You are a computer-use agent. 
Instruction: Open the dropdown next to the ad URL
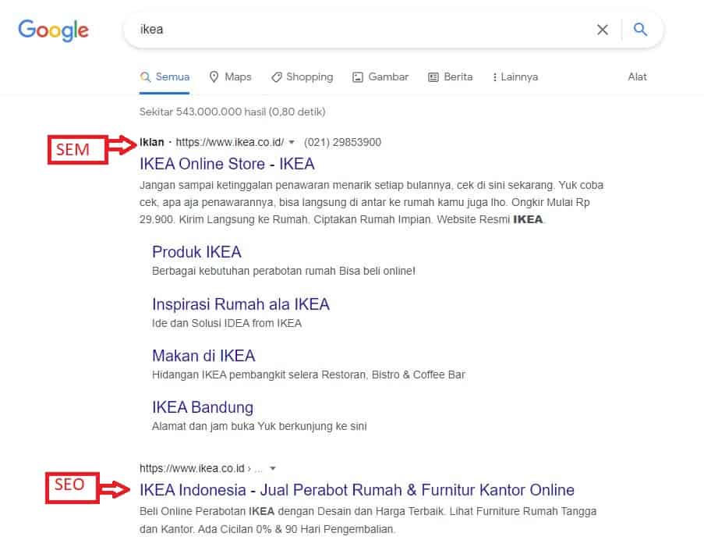point(291,142)
